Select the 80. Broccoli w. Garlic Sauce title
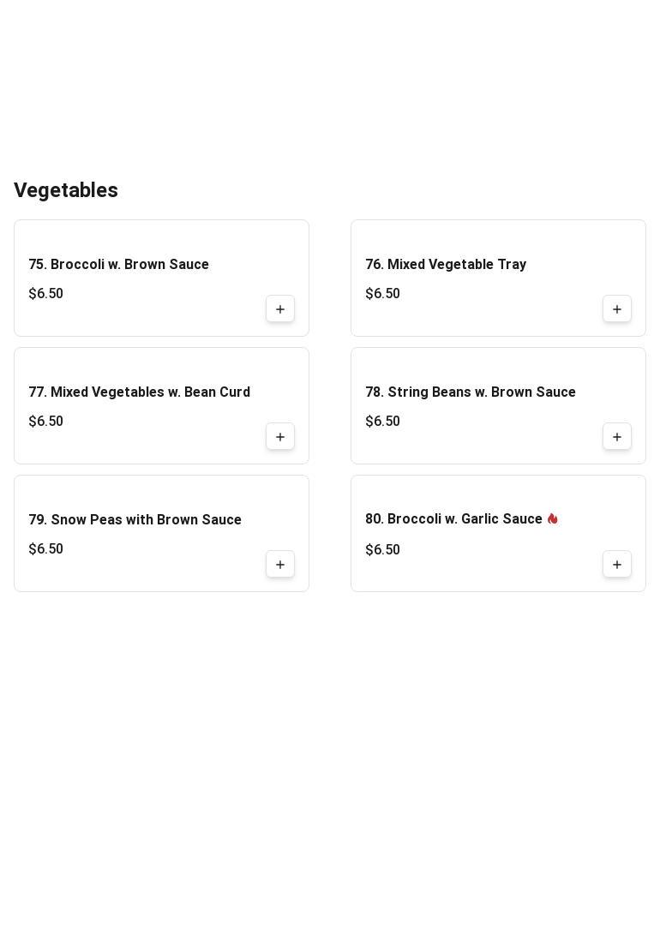 (x=453, y=519)
